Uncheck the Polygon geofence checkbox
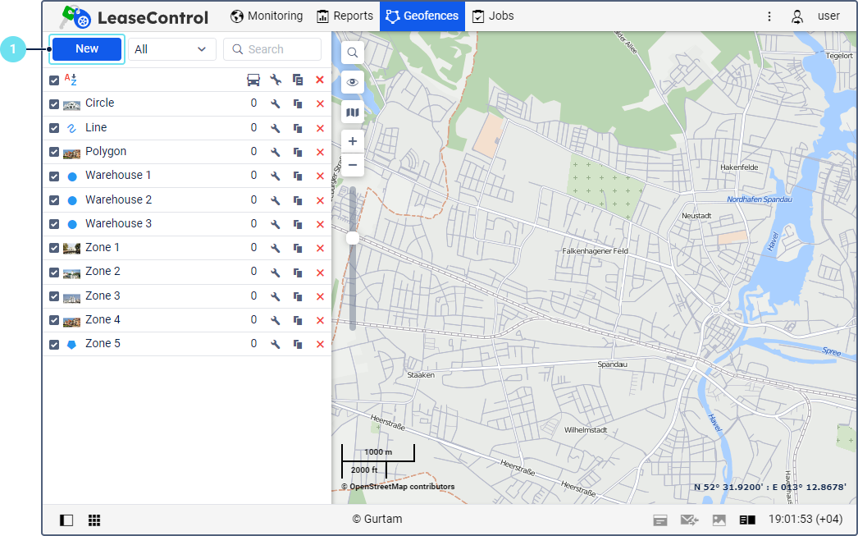Image resolution: width=858 pixels, height=536 pixels. click(53, 152)
